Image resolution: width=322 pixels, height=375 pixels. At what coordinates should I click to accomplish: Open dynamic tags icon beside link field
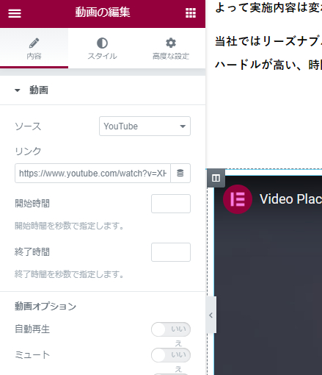(180, 174)
